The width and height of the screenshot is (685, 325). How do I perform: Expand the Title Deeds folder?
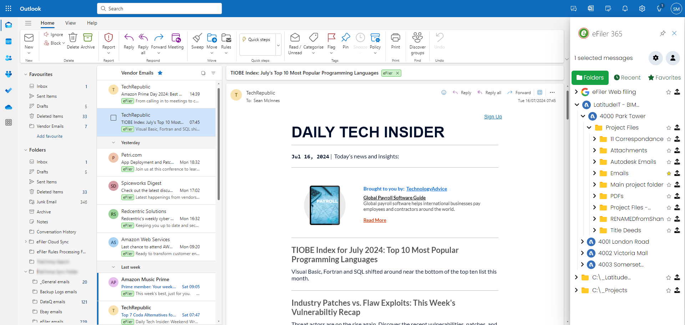coord(594,230)
